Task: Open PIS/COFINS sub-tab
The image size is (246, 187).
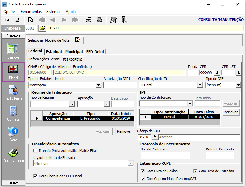Action: (73, 60)
